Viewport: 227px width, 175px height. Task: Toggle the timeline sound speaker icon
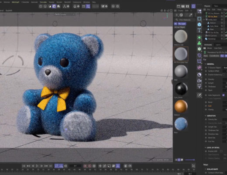coord(65,166)
